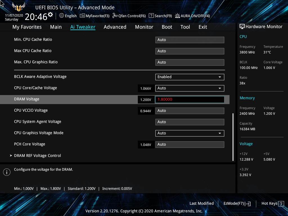
Task: Click the globe language icon
Action: pyautogui.click(x=62, y=16)
